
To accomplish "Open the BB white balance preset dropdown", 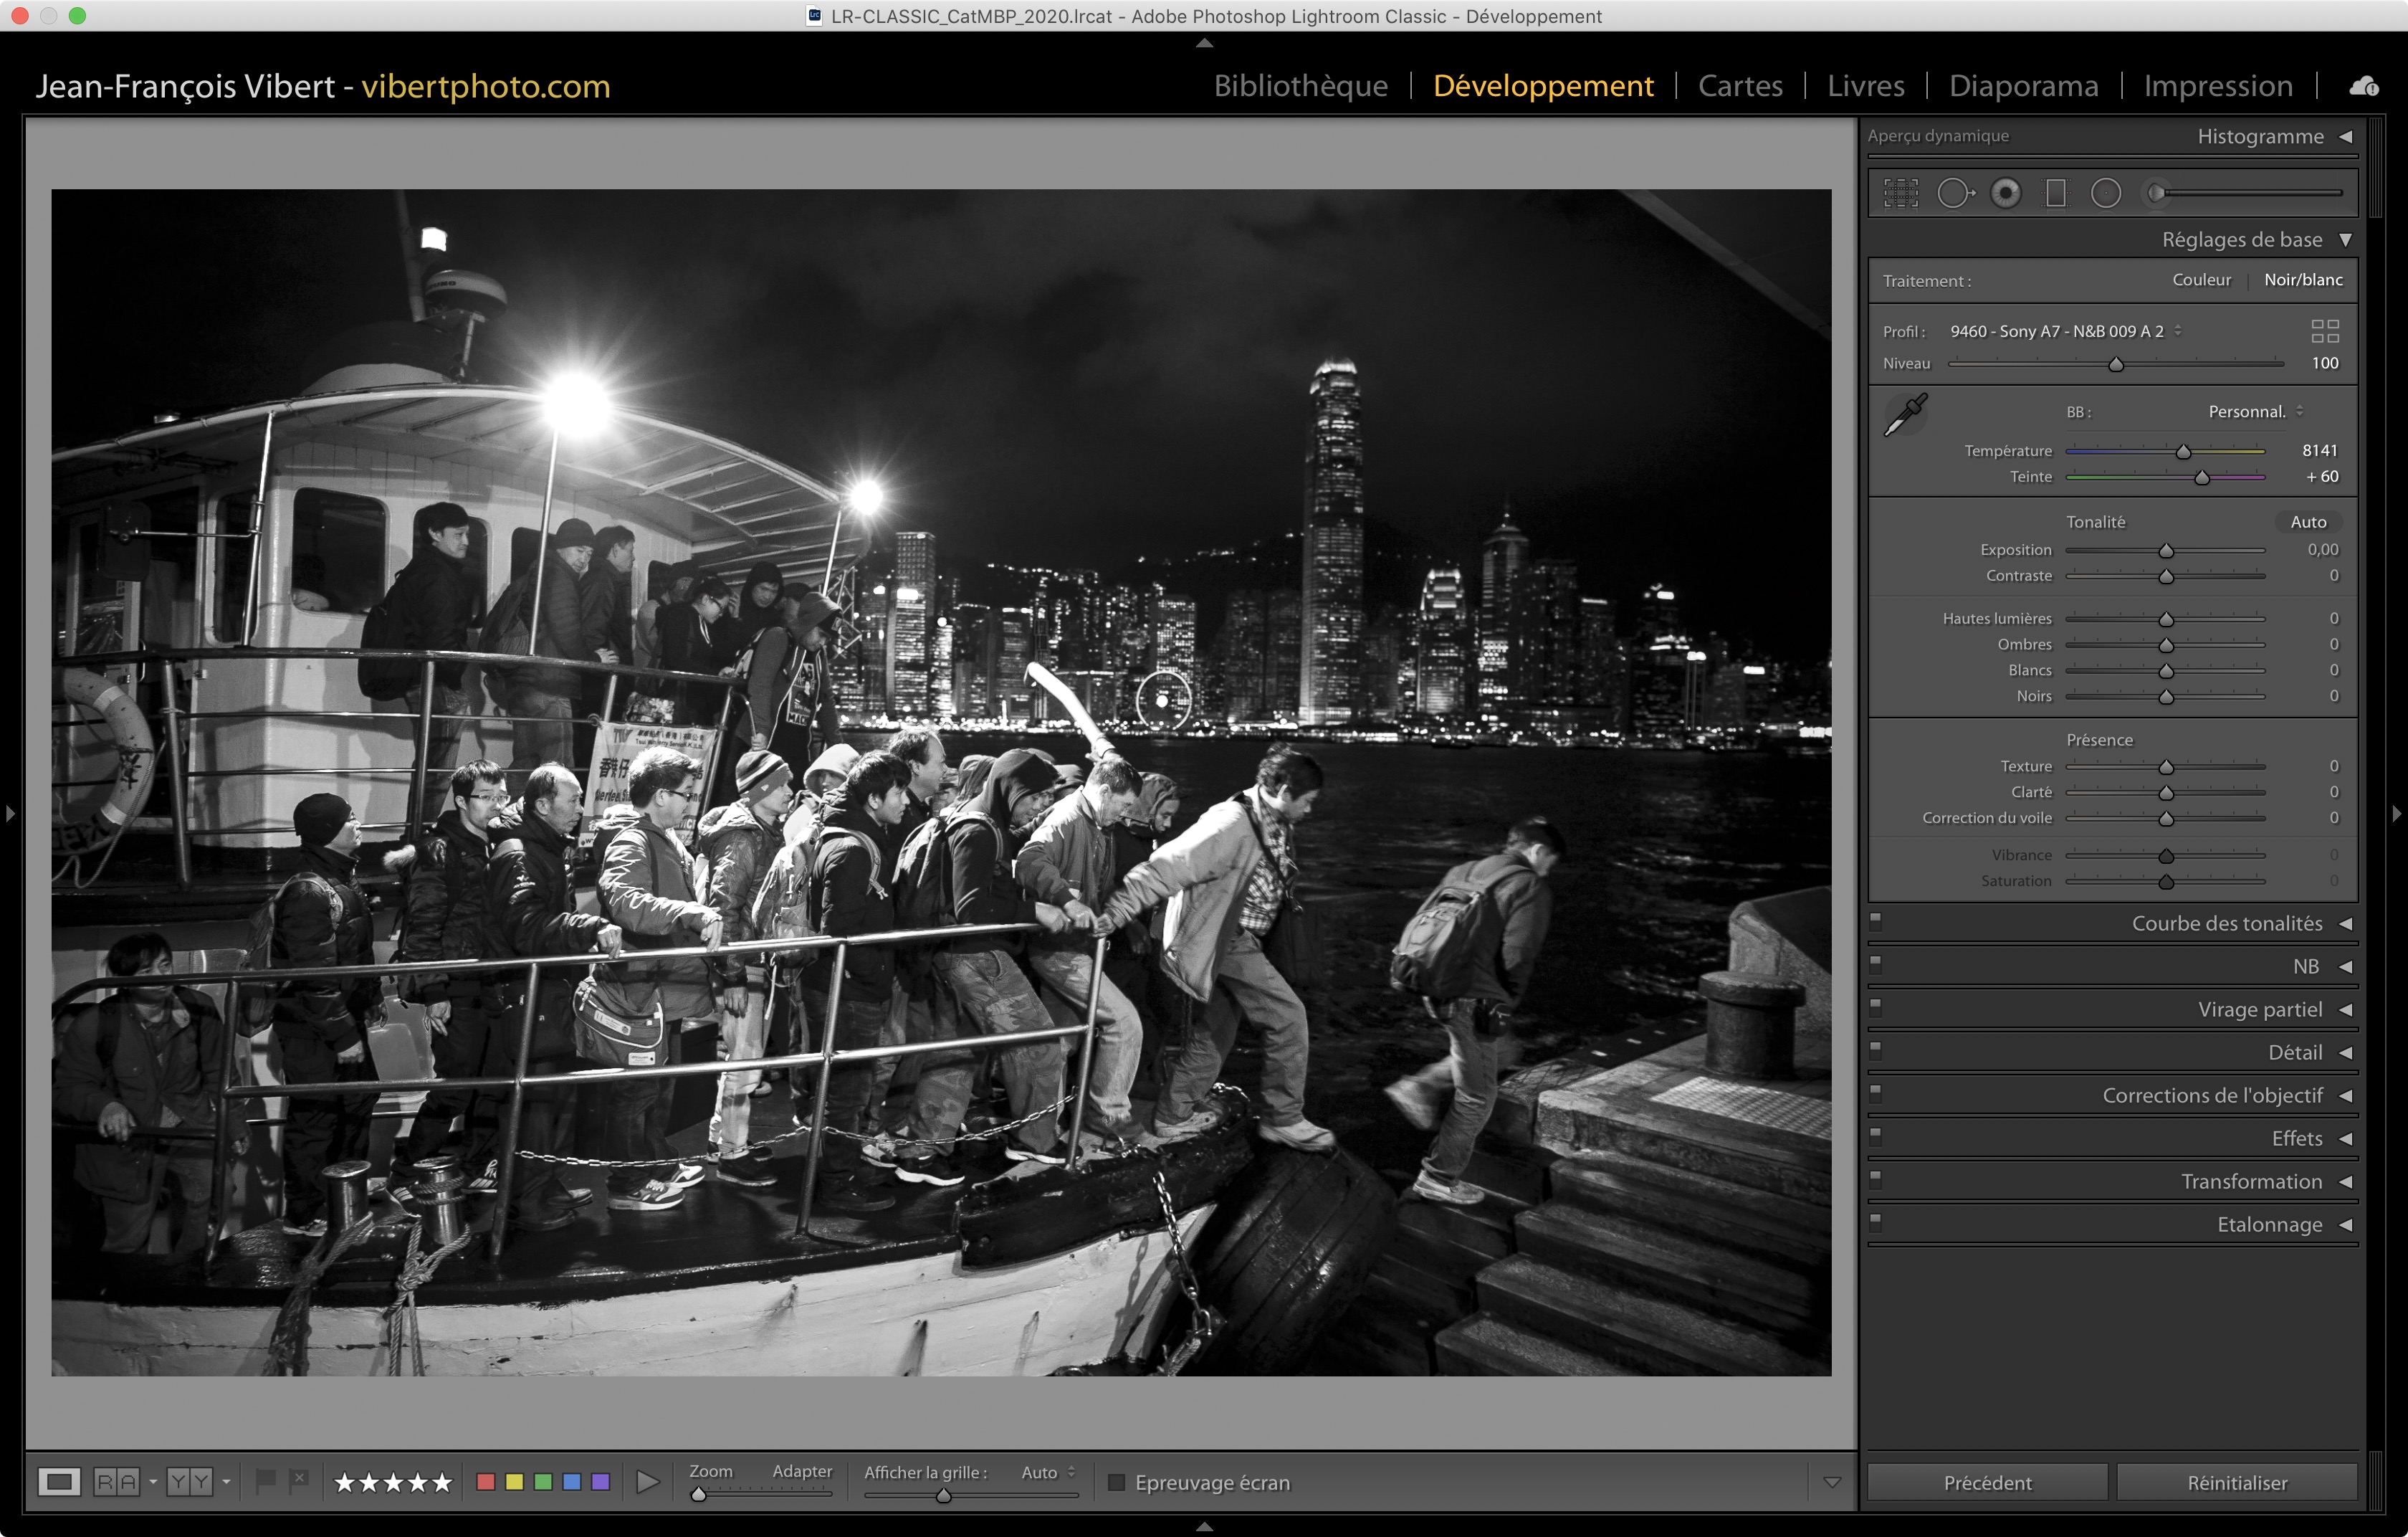I will (x=2255, y=412).
